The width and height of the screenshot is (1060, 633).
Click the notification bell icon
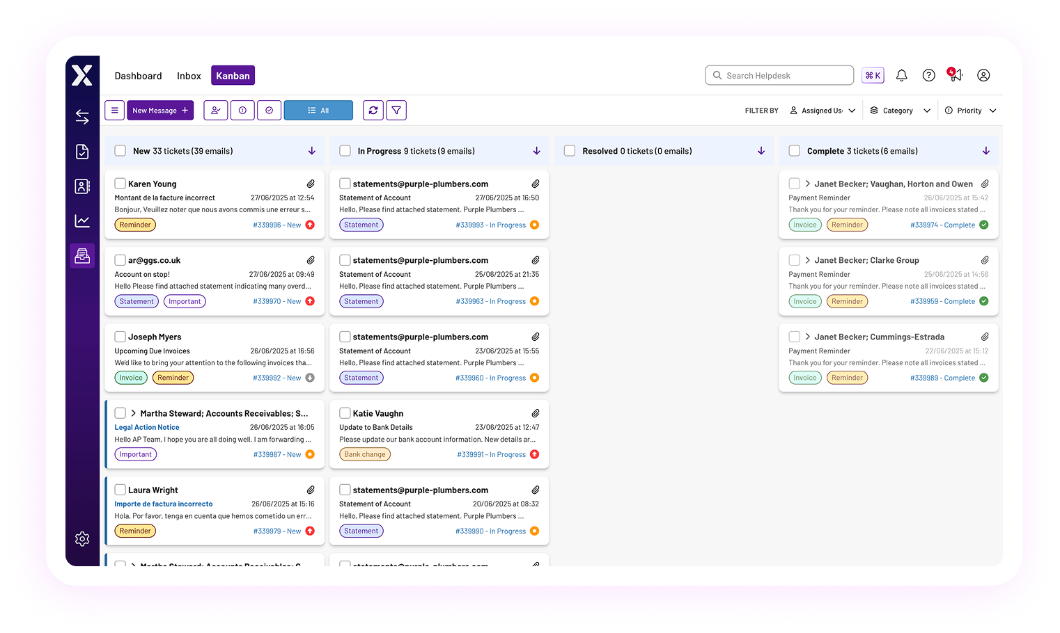coord(901,75)
